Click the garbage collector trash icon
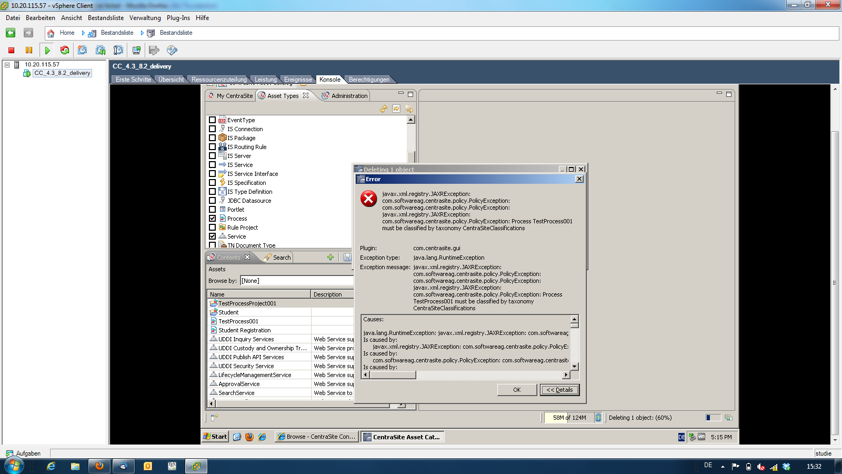Image resolution: width=842 pixels, height=474 pixels. (x=598, y=418)
